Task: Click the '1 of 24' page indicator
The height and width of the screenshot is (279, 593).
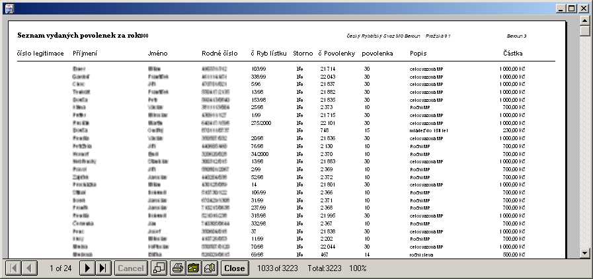Action: coord(61,268)
